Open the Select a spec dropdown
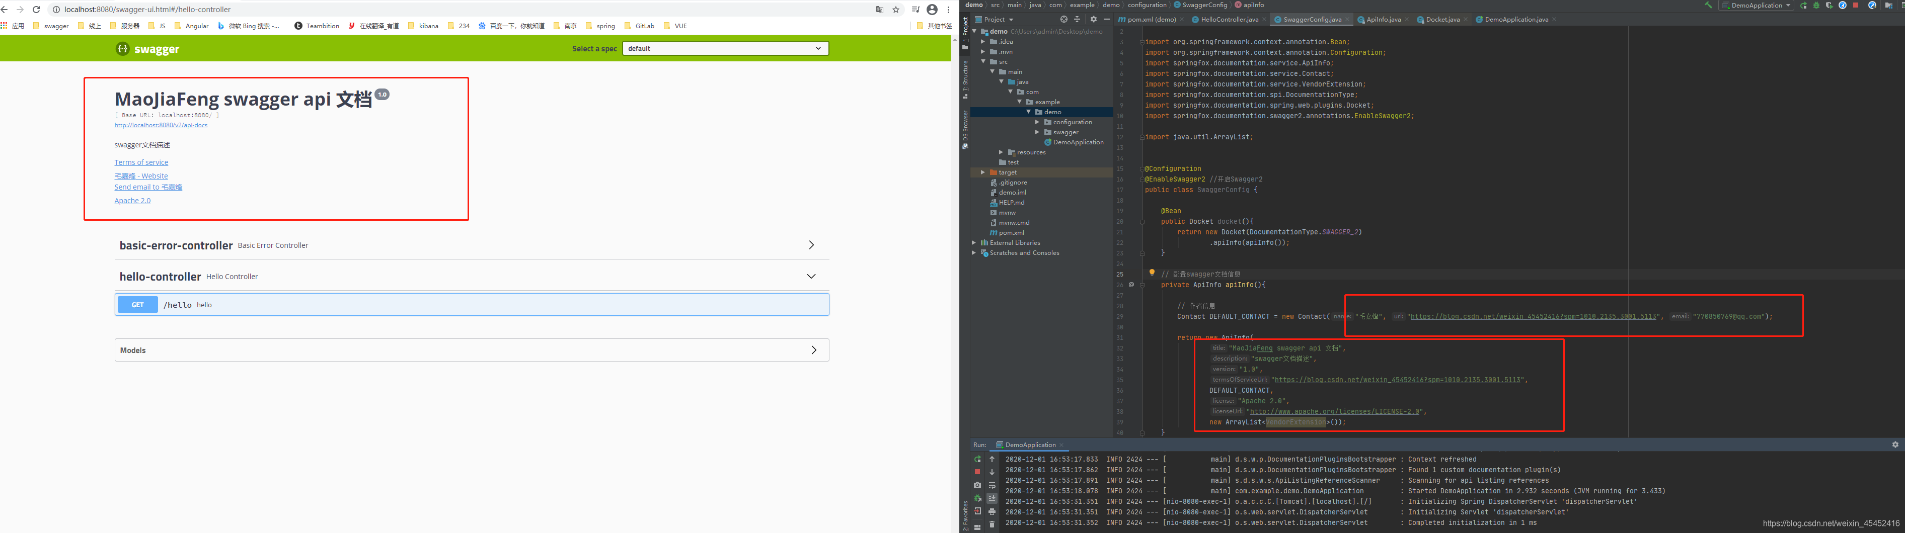Image resolution: width=1905 pixels, height=533 pixels. click(x=725, y=48)
